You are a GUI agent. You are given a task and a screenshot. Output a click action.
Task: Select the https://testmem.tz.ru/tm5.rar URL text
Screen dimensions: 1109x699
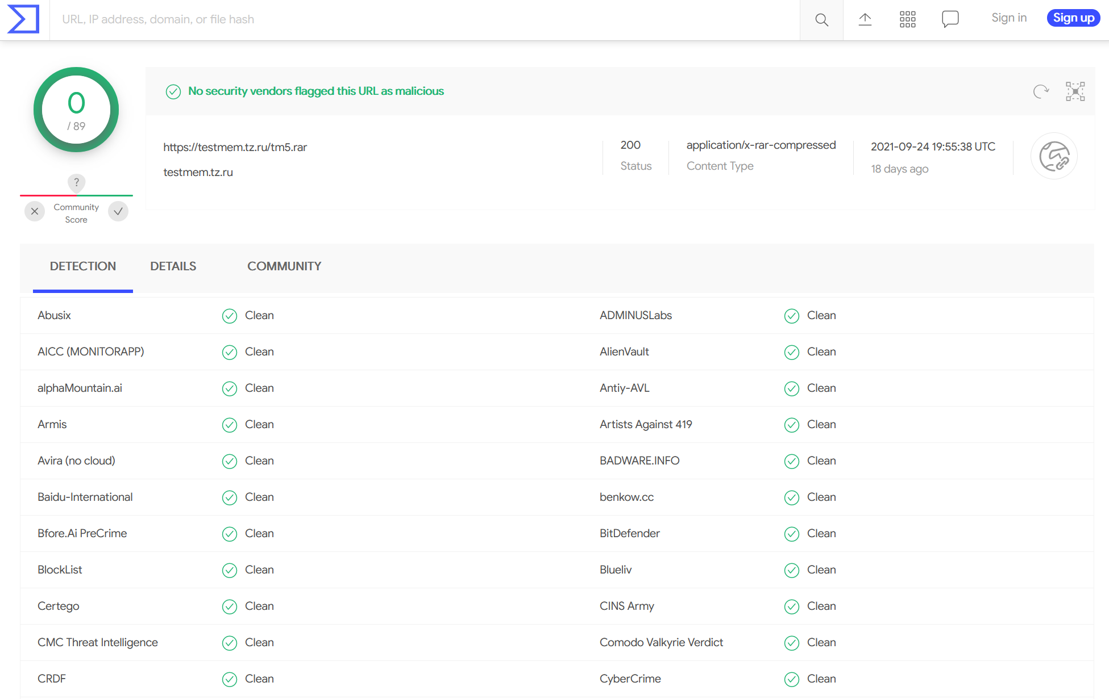pos(235,147)
